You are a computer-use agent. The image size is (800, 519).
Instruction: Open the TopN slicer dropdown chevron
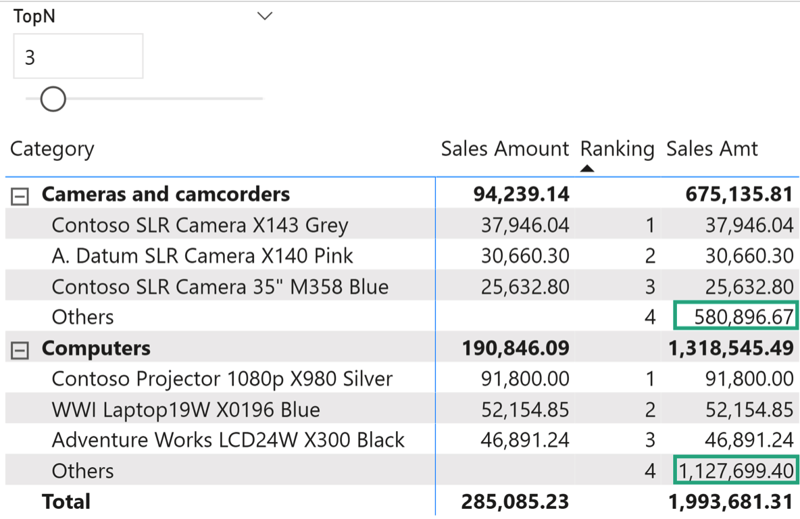[265, 16]
